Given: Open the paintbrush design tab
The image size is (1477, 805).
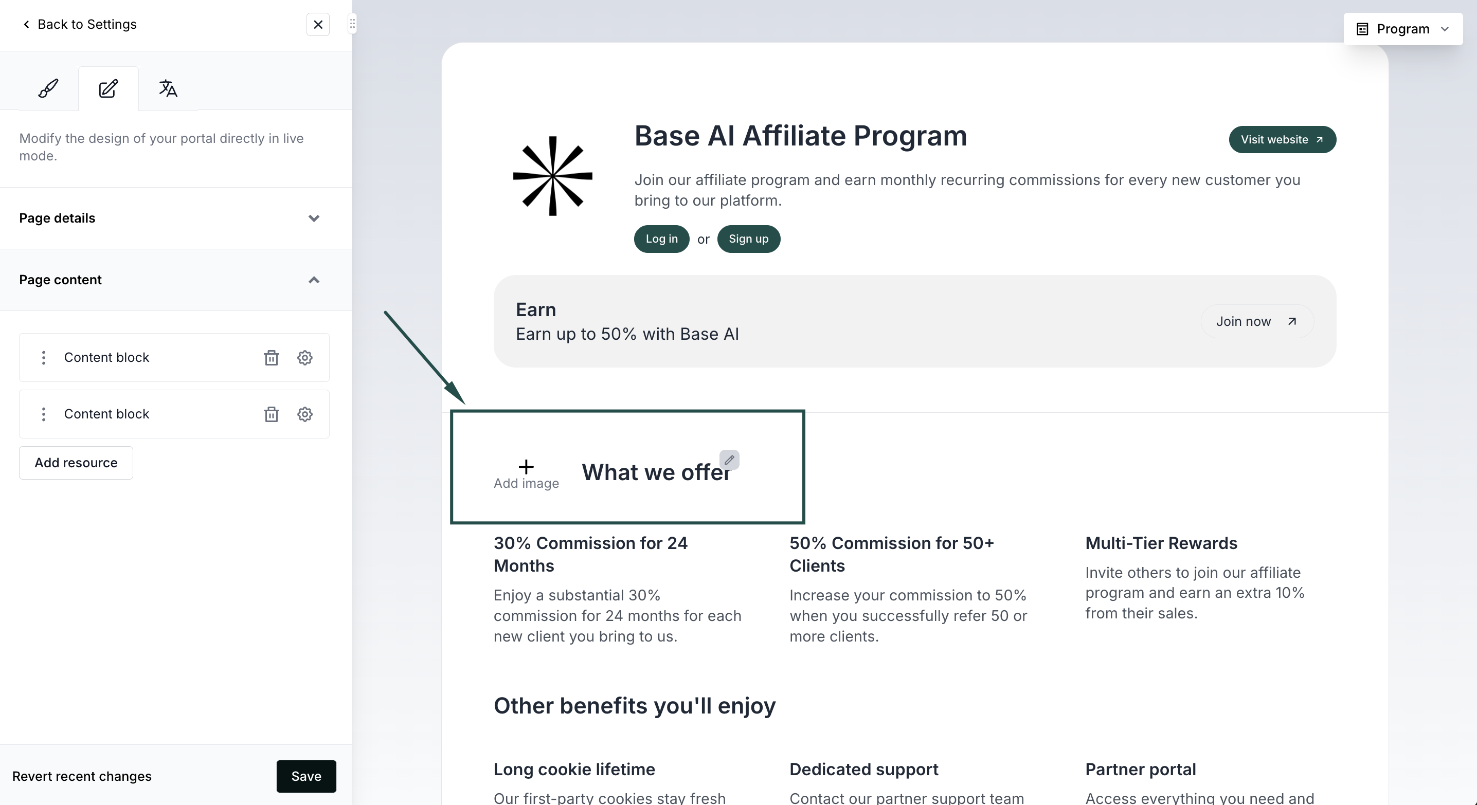Looking at the screenshot, I should 48,88.
